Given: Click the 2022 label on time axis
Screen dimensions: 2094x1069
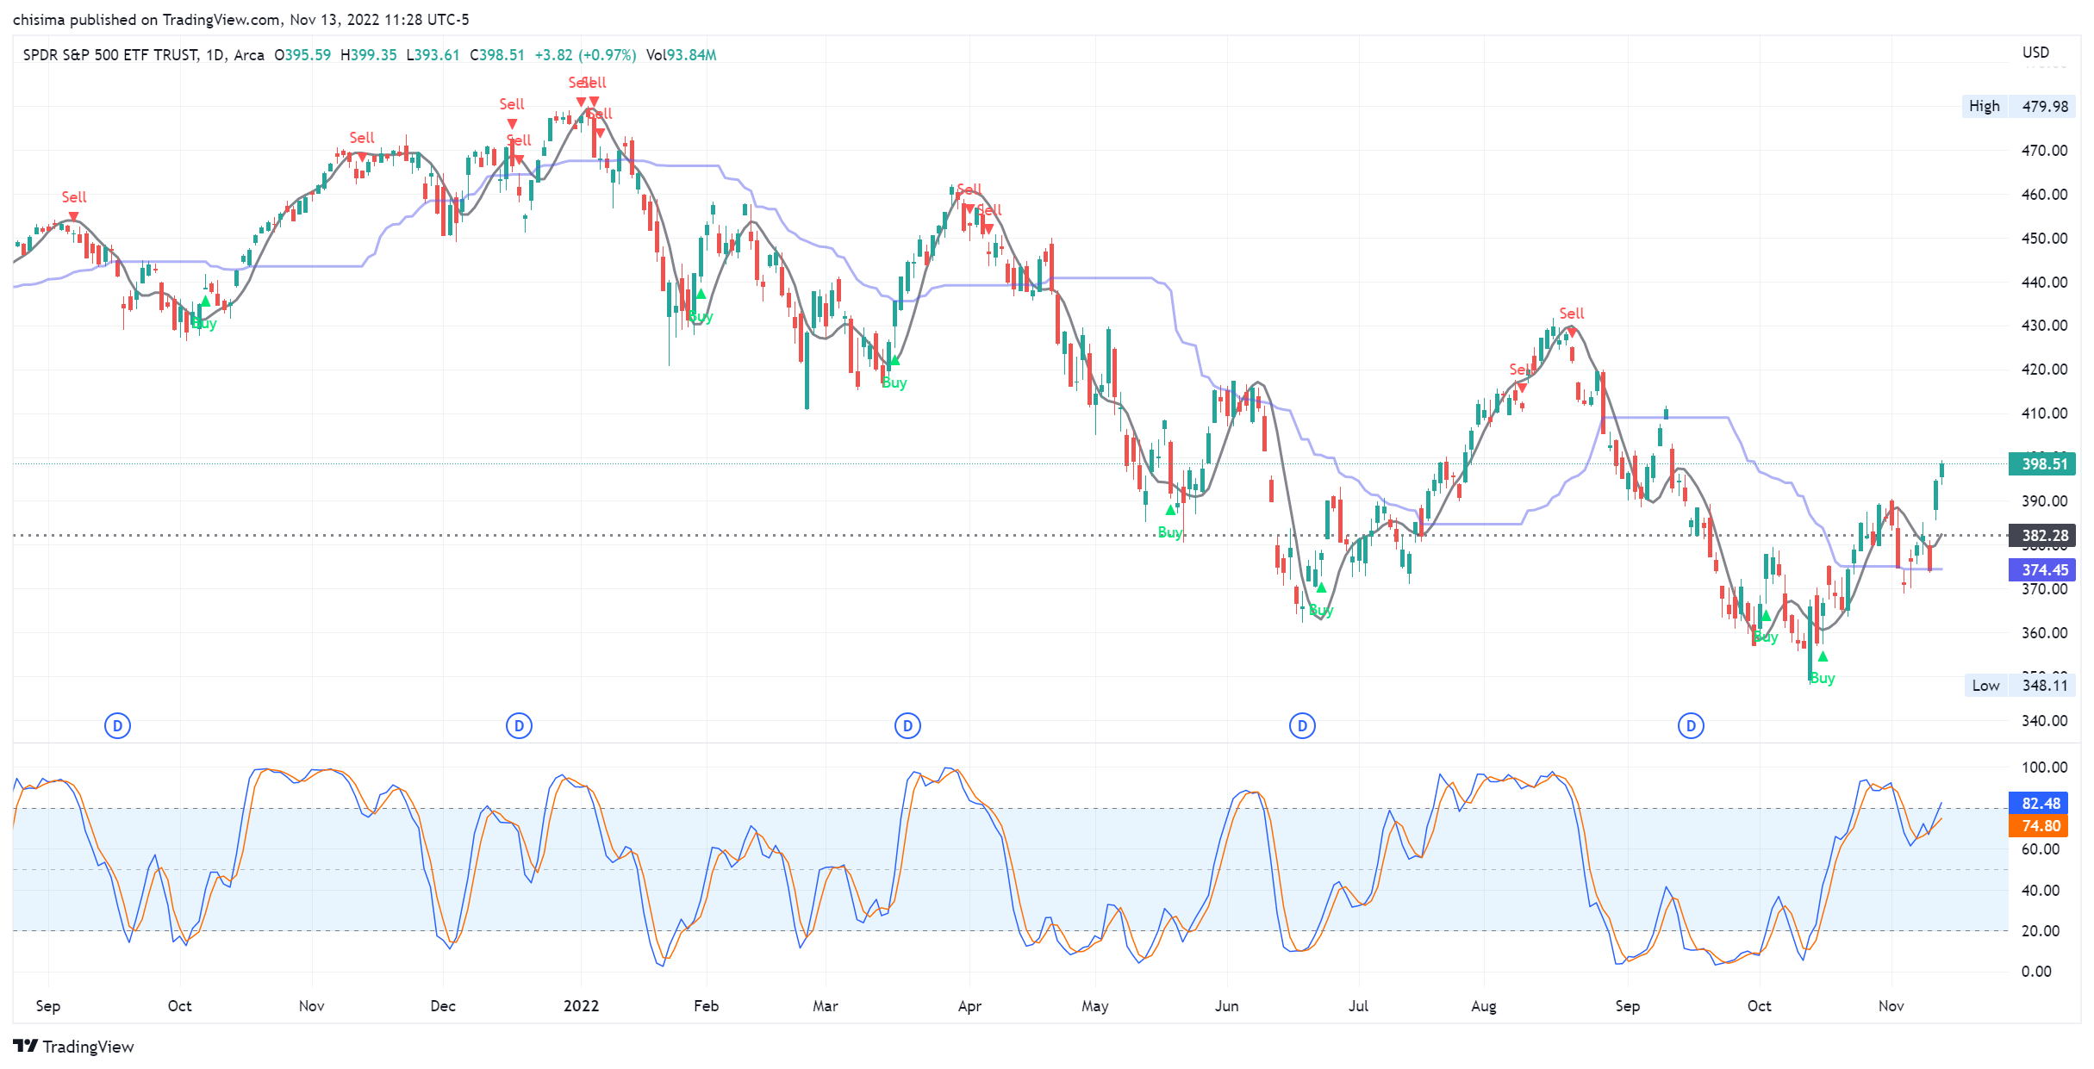Looking at the screenshot, I should coord(581,1006).
